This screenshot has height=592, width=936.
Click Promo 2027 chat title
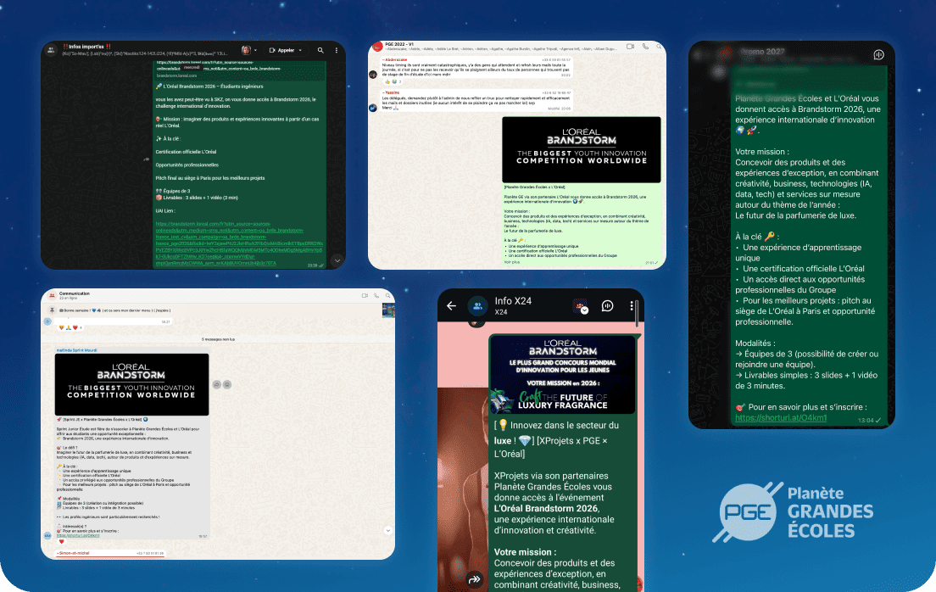click(x=762, y=52)
